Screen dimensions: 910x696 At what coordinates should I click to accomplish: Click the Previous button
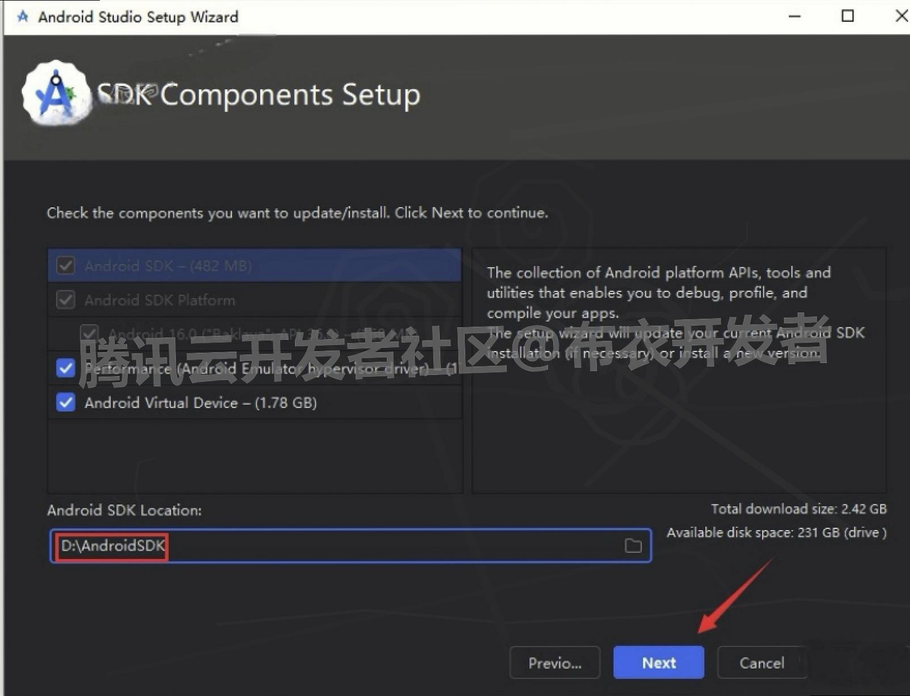coord(554,662)
